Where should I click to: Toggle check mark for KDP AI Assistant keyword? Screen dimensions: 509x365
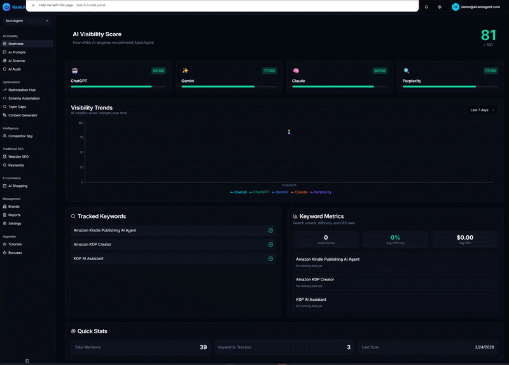tap(270, 258)
